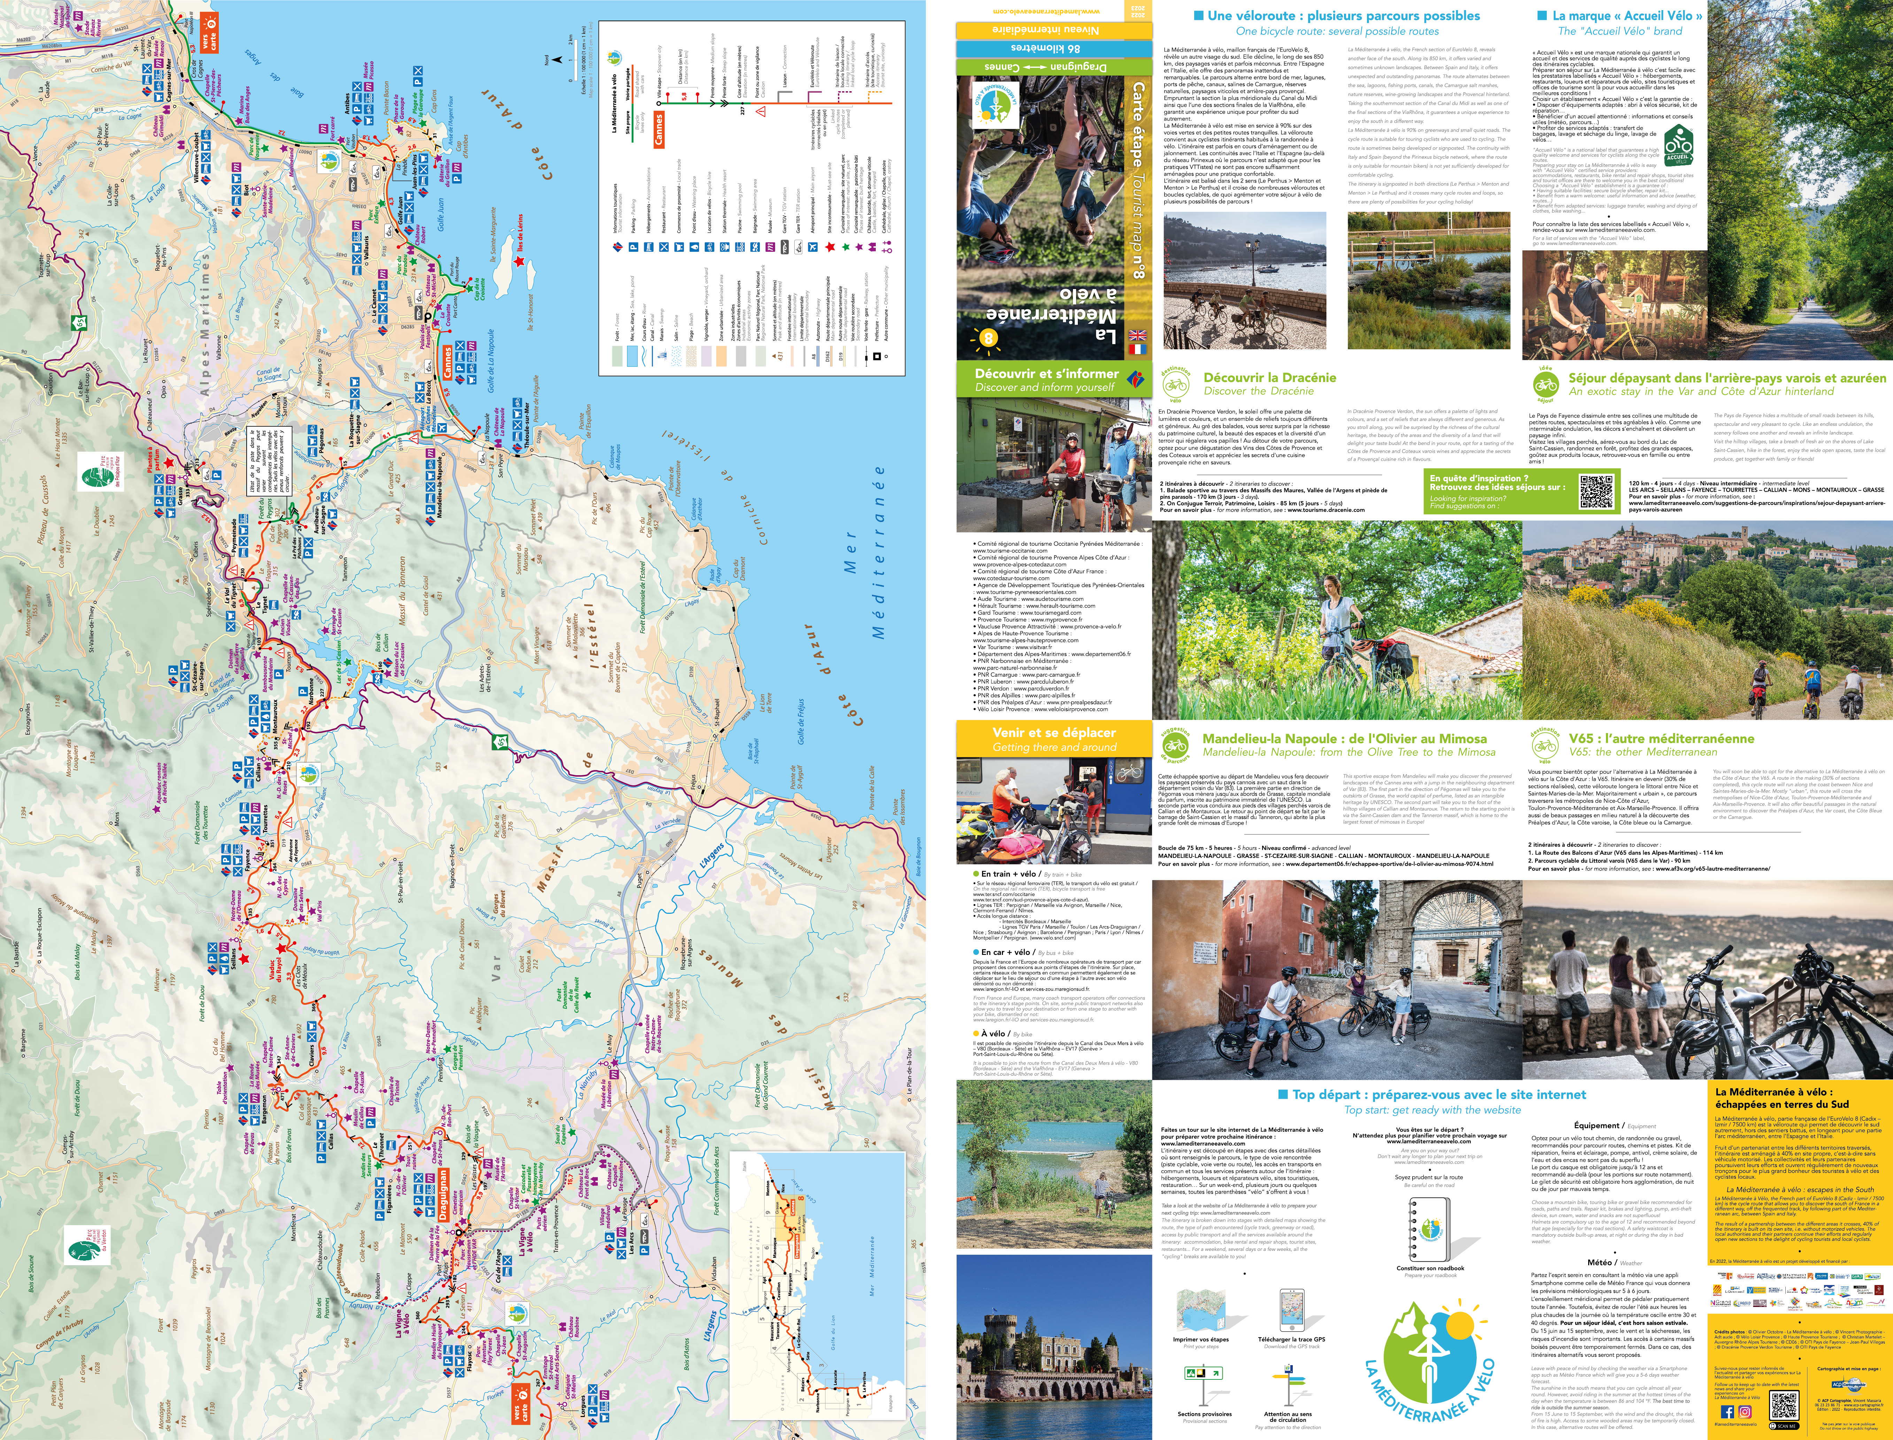The height and width of the screenshot is (1440, 1893).
Task: Click the Facebook icon
Action: coord(1728,1412)
